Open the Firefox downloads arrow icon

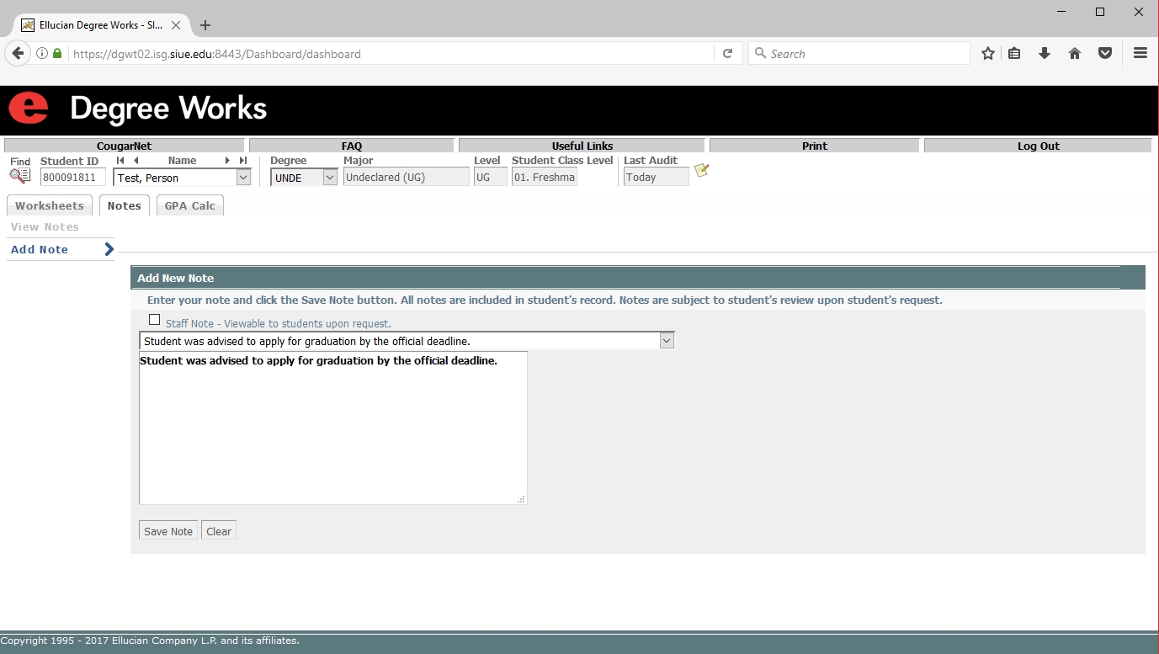(x=1045, y=53)
